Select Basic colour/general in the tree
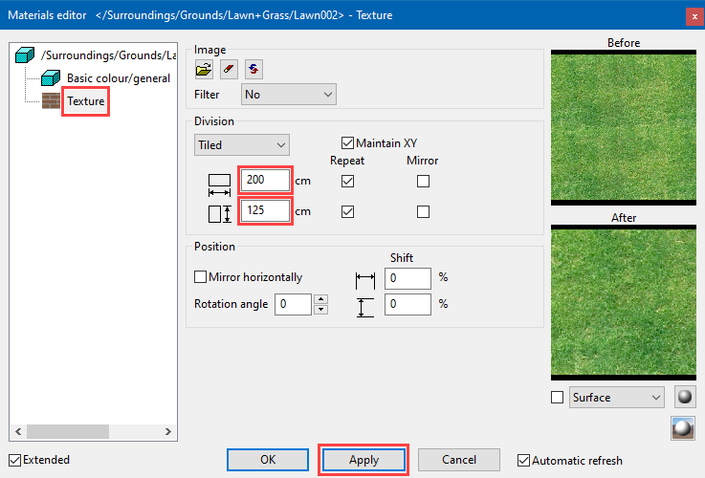Image resolution: width=705 pixels, height=478 pixels. (x=118, y=78)
